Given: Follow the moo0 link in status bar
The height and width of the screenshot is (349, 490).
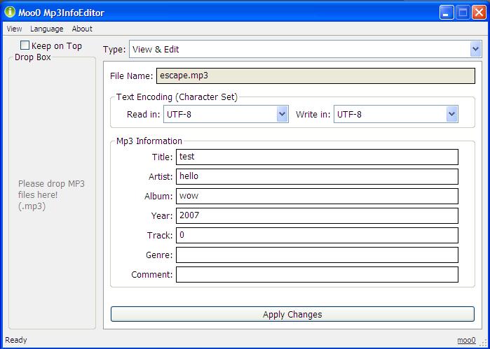Looking at the screenshot, I should click(x=466, y=340).
